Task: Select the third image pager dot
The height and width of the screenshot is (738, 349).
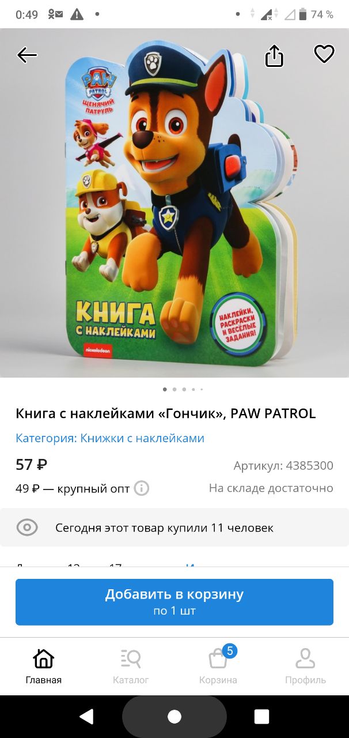Action: tap(184, 389)
